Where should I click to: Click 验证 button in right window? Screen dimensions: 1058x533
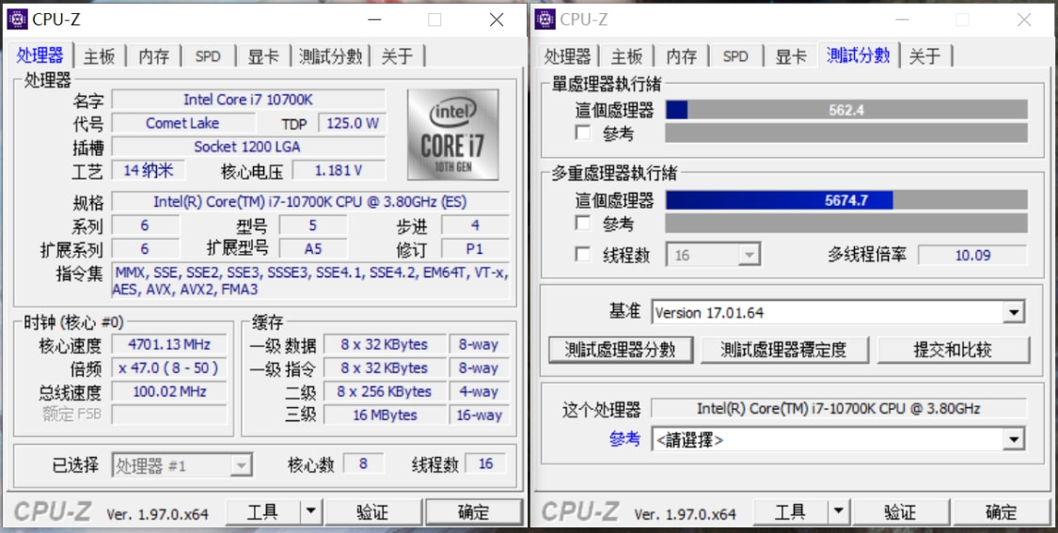click(900, 512)
